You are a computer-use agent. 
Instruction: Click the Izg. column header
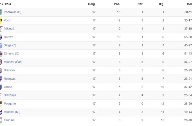point(161,4)
